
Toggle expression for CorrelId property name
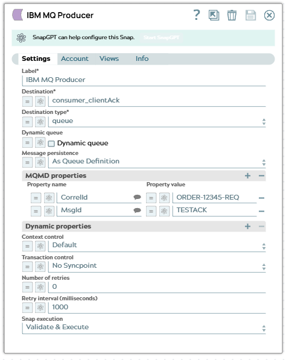tap(36, 198)
